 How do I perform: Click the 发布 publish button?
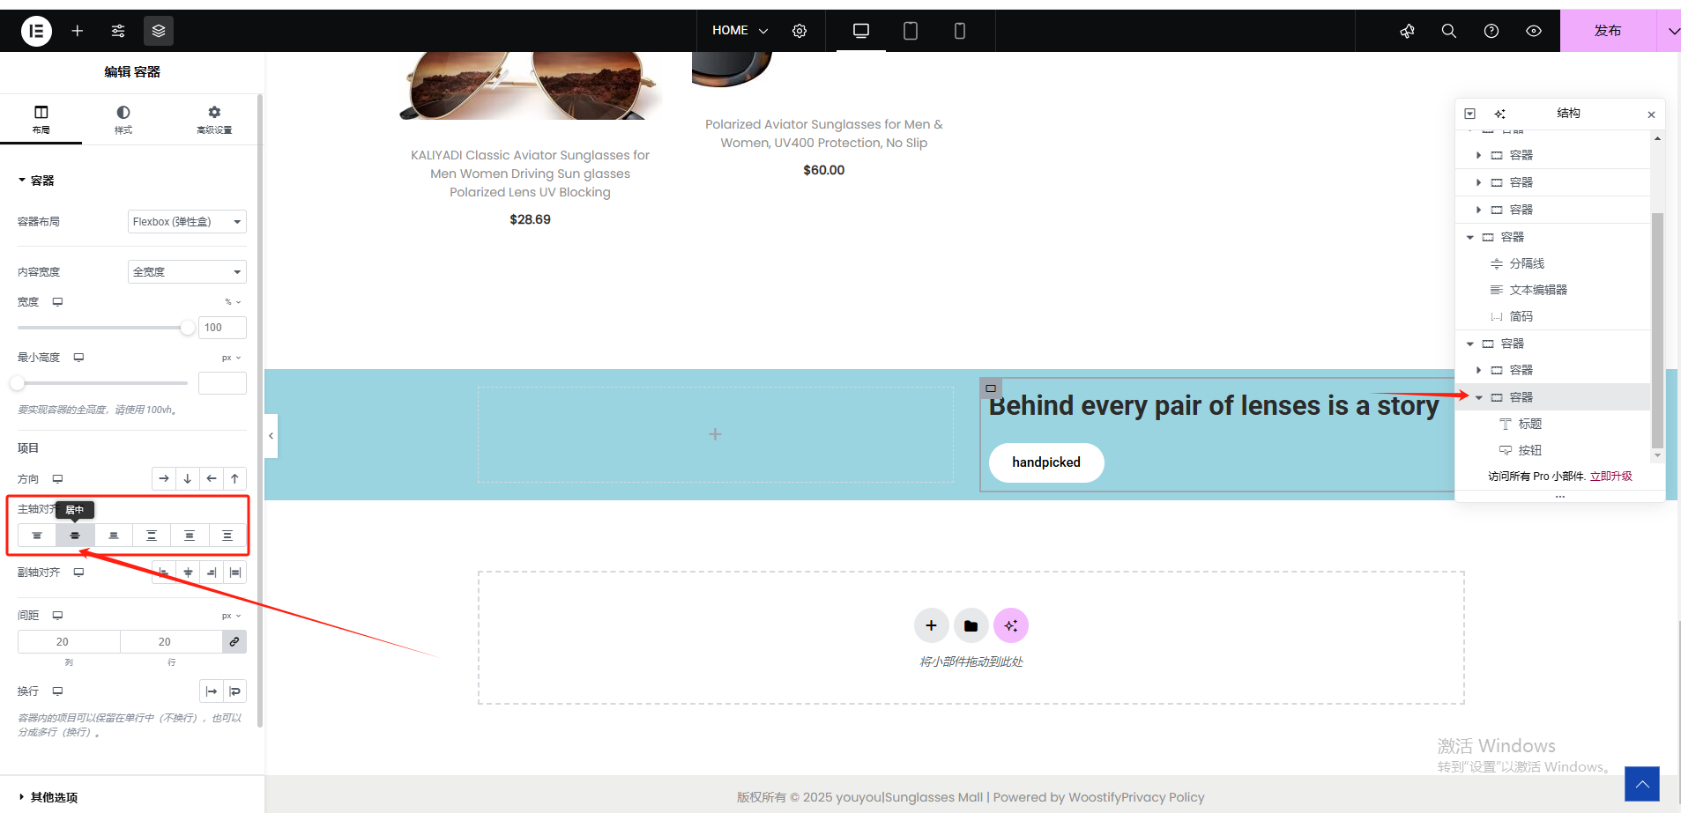[1607, 31]
